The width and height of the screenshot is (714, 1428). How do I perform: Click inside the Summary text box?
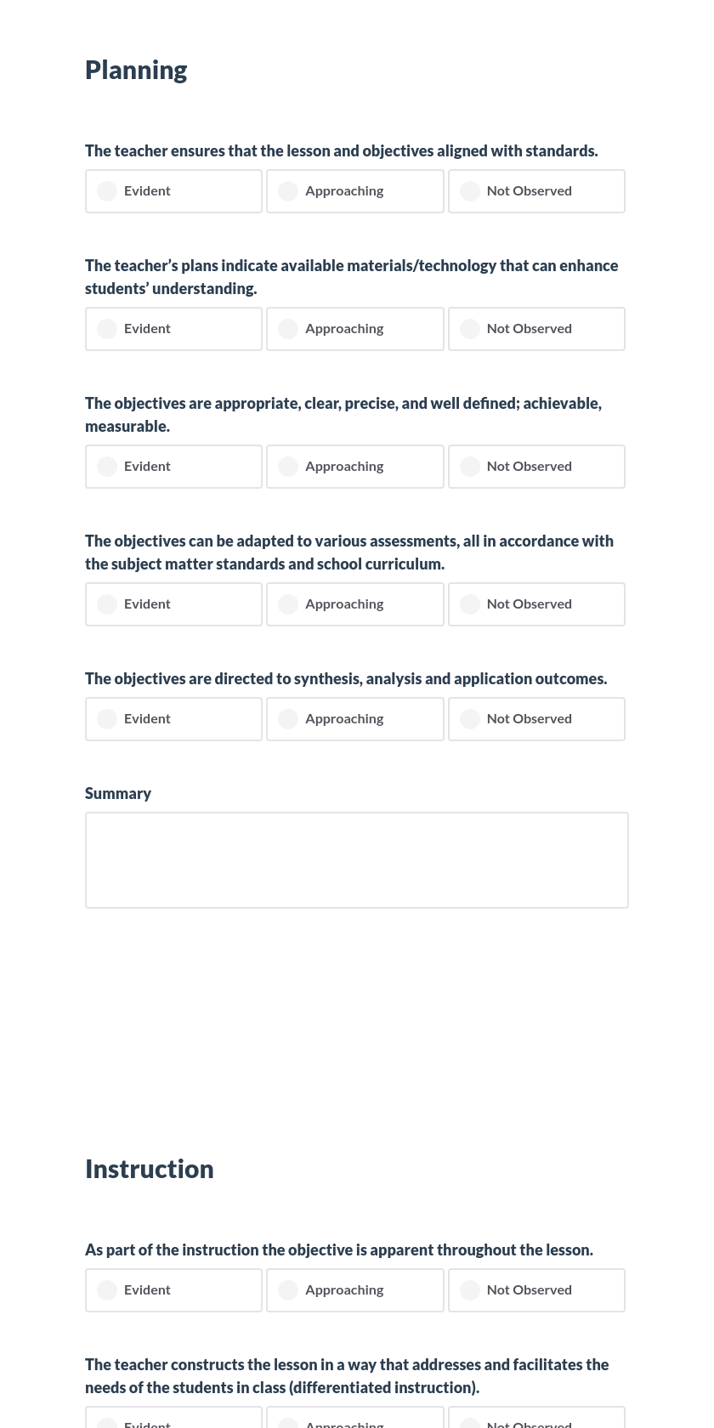tap(357, 859)
